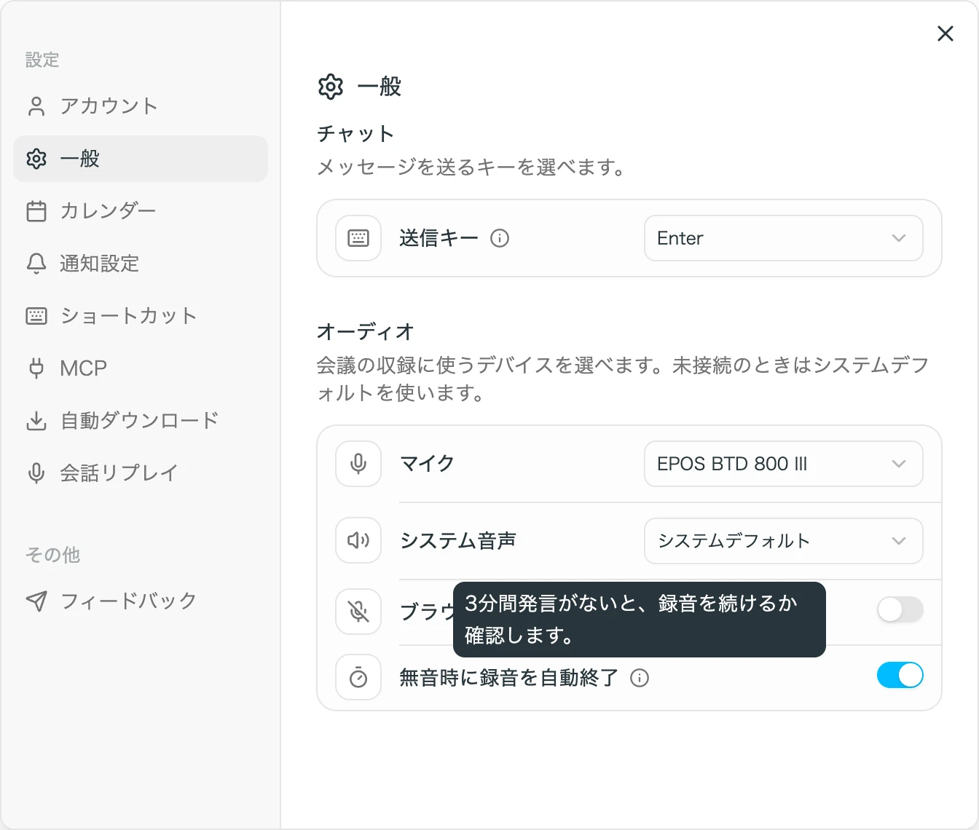Select MCP in the sidebar
The image size is (979, 830).
coord(141,368)
